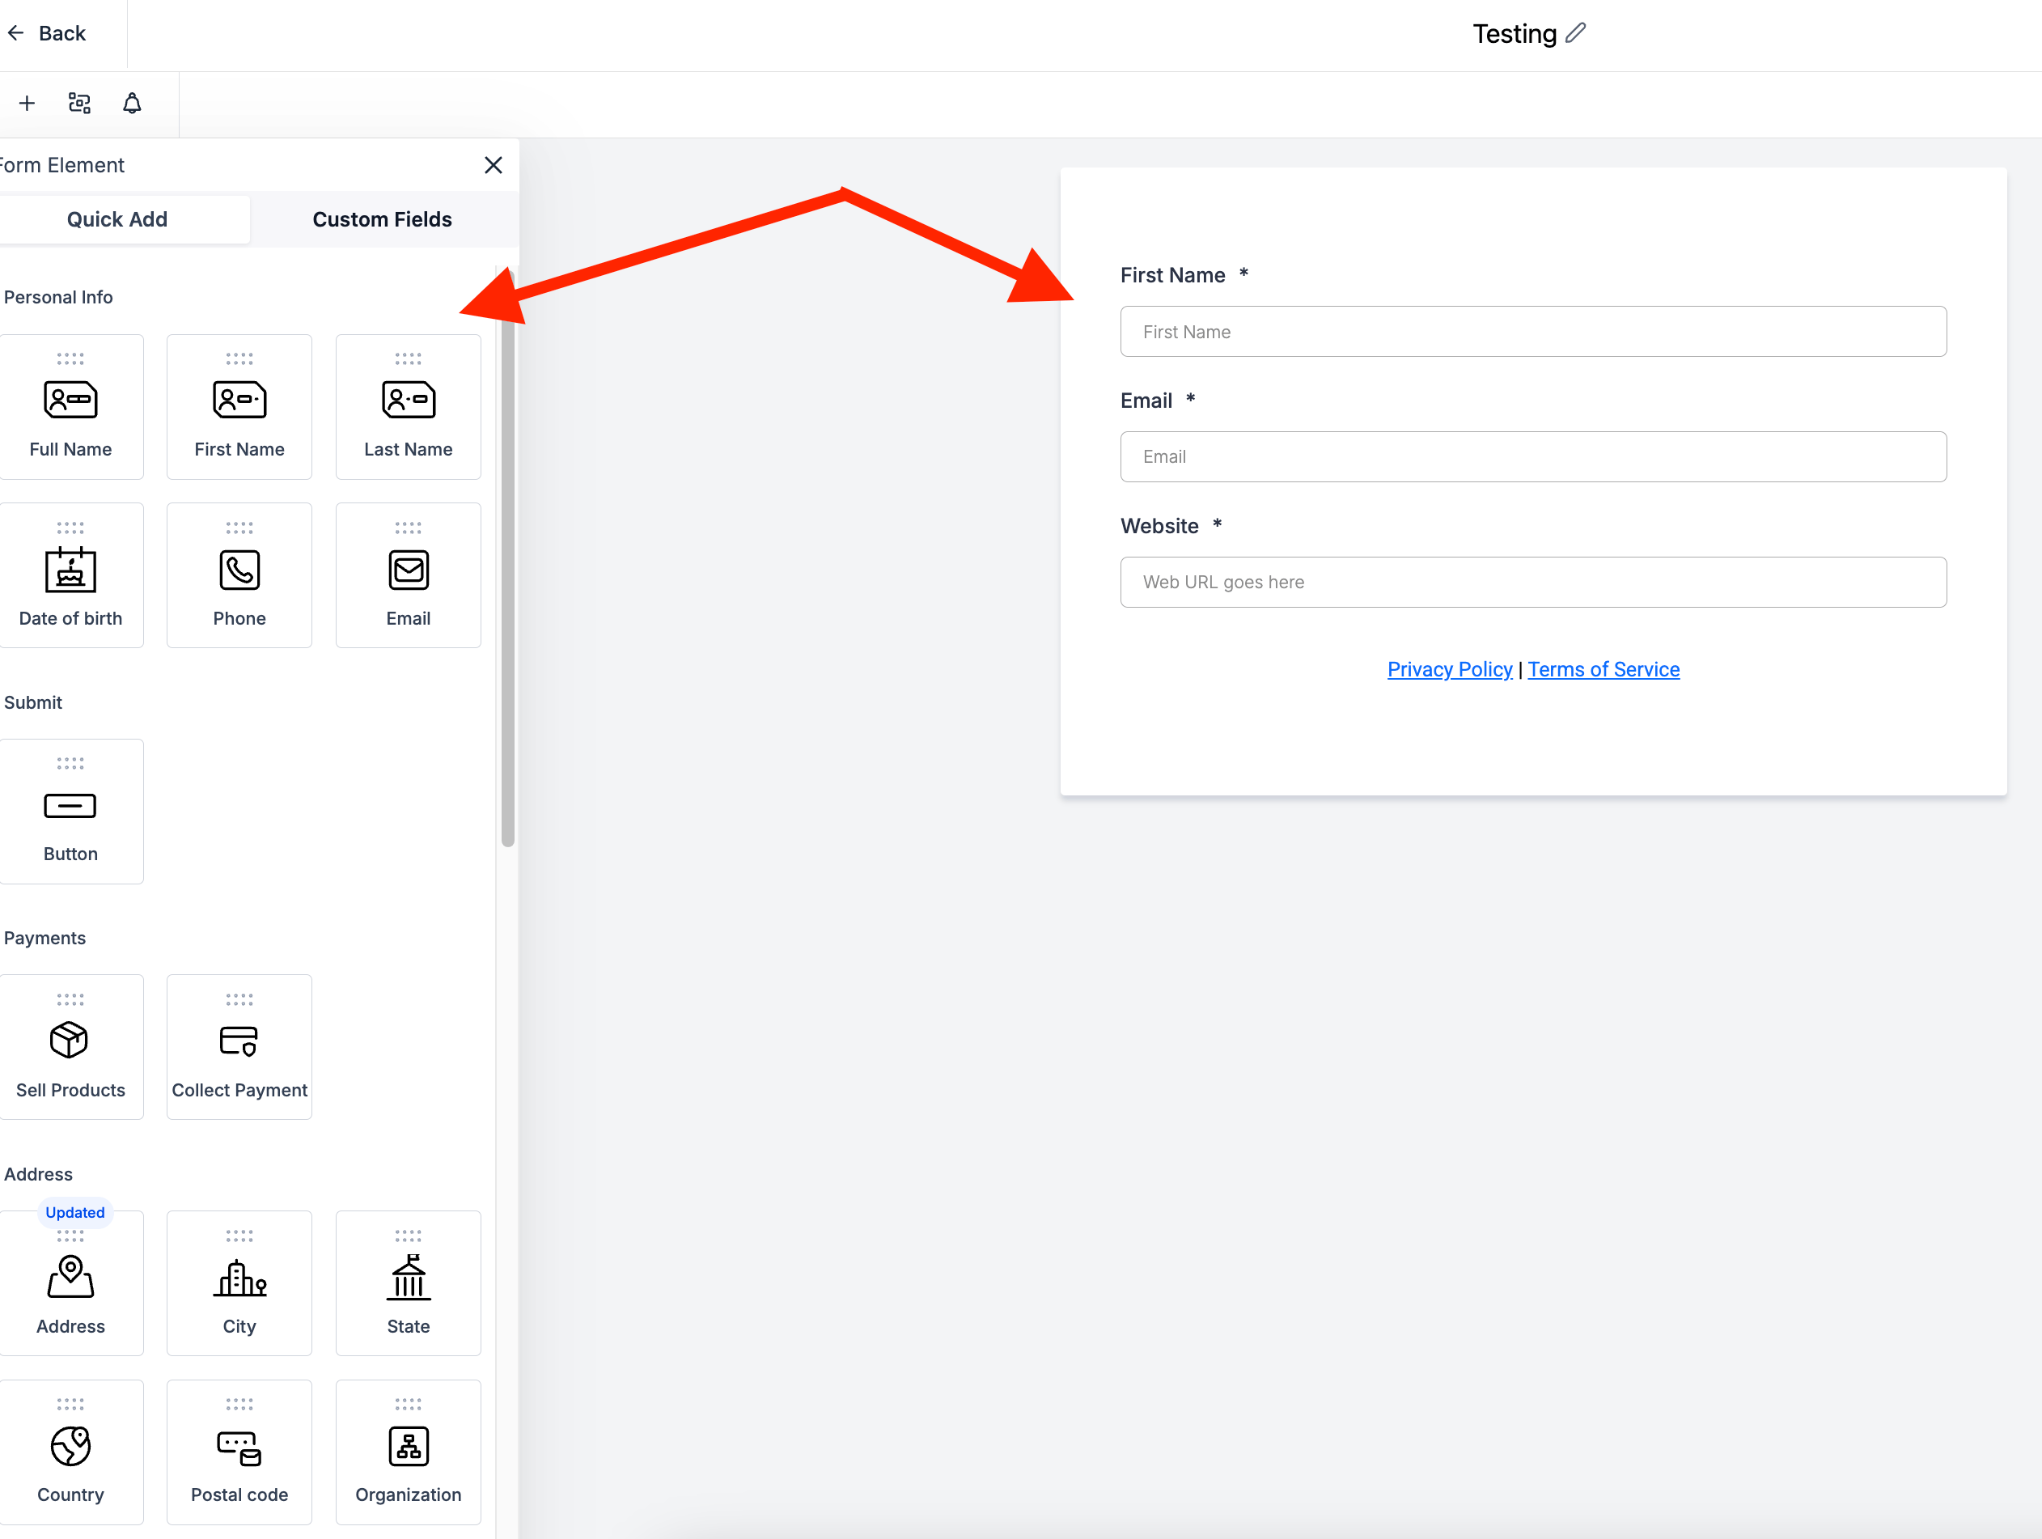This screenshot has height=1539, width=2042.
Task: Select the Full Name element
Action: [x=71, y=407]
